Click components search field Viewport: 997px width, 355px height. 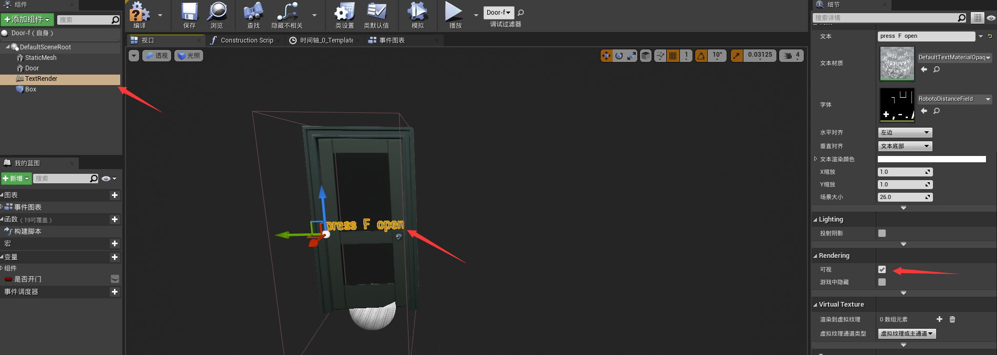[x=84, y=20]
